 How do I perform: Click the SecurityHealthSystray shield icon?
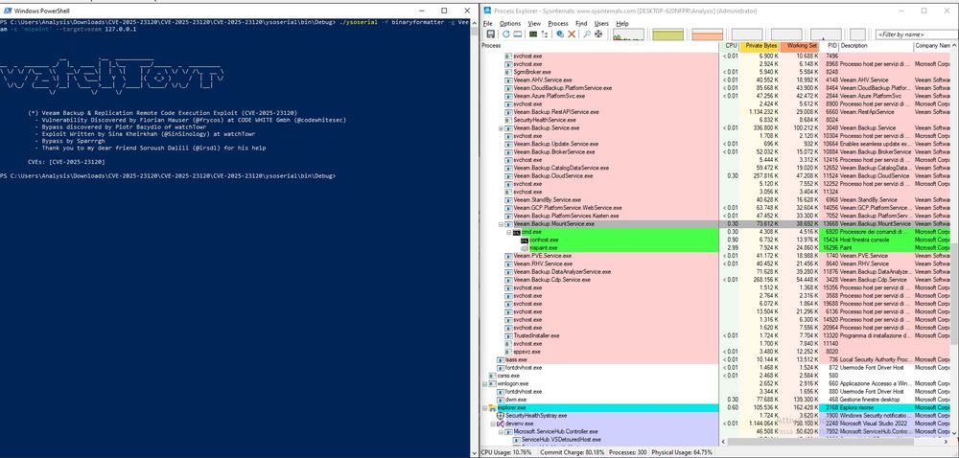[x=501, y=415]
